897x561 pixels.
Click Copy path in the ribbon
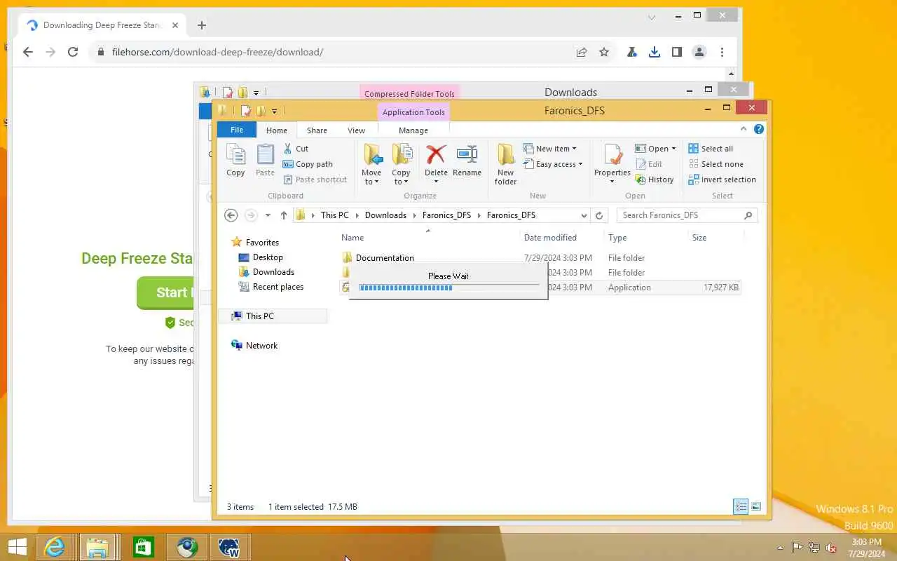[308, 164]
